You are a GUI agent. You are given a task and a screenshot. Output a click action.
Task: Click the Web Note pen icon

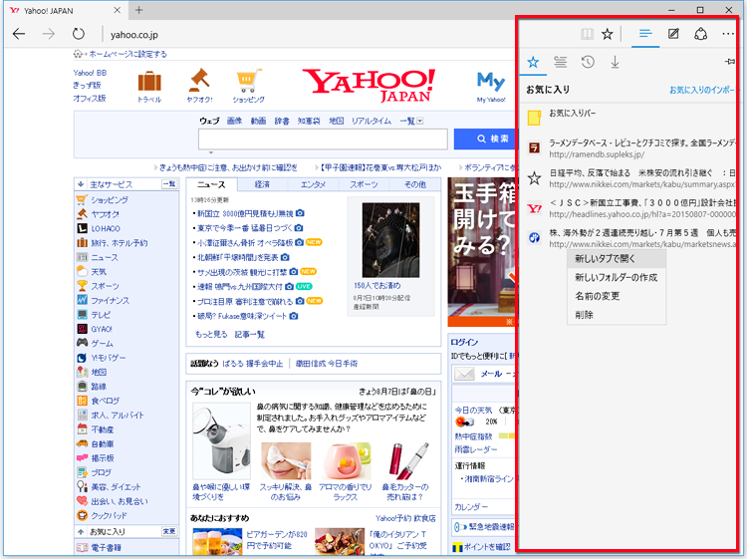(x=673, y=34)
